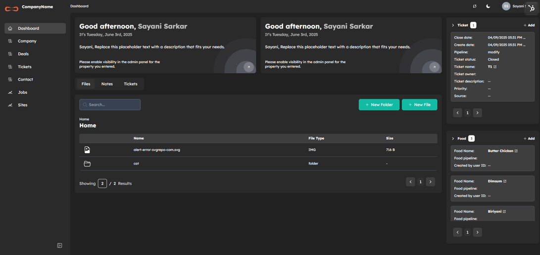
Task: Click the File Type column header
Action: [316, 138]
